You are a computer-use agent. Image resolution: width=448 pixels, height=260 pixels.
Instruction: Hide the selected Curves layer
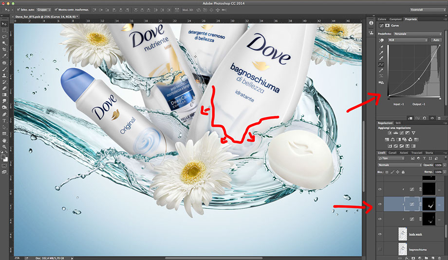380,204
